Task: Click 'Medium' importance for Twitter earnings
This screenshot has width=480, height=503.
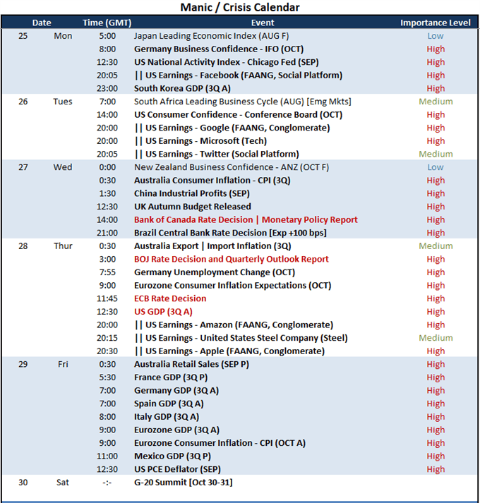Action: pyautogui.click(x=436, y=154)
